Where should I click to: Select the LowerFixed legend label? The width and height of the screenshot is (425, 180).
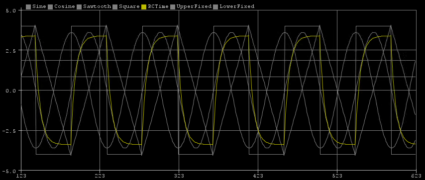pos(237,6)
